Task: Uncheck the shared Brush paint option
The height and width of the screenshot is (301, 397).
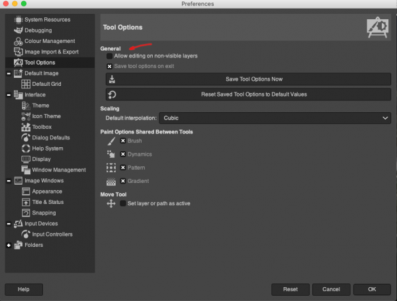Action: click(123, 141)
